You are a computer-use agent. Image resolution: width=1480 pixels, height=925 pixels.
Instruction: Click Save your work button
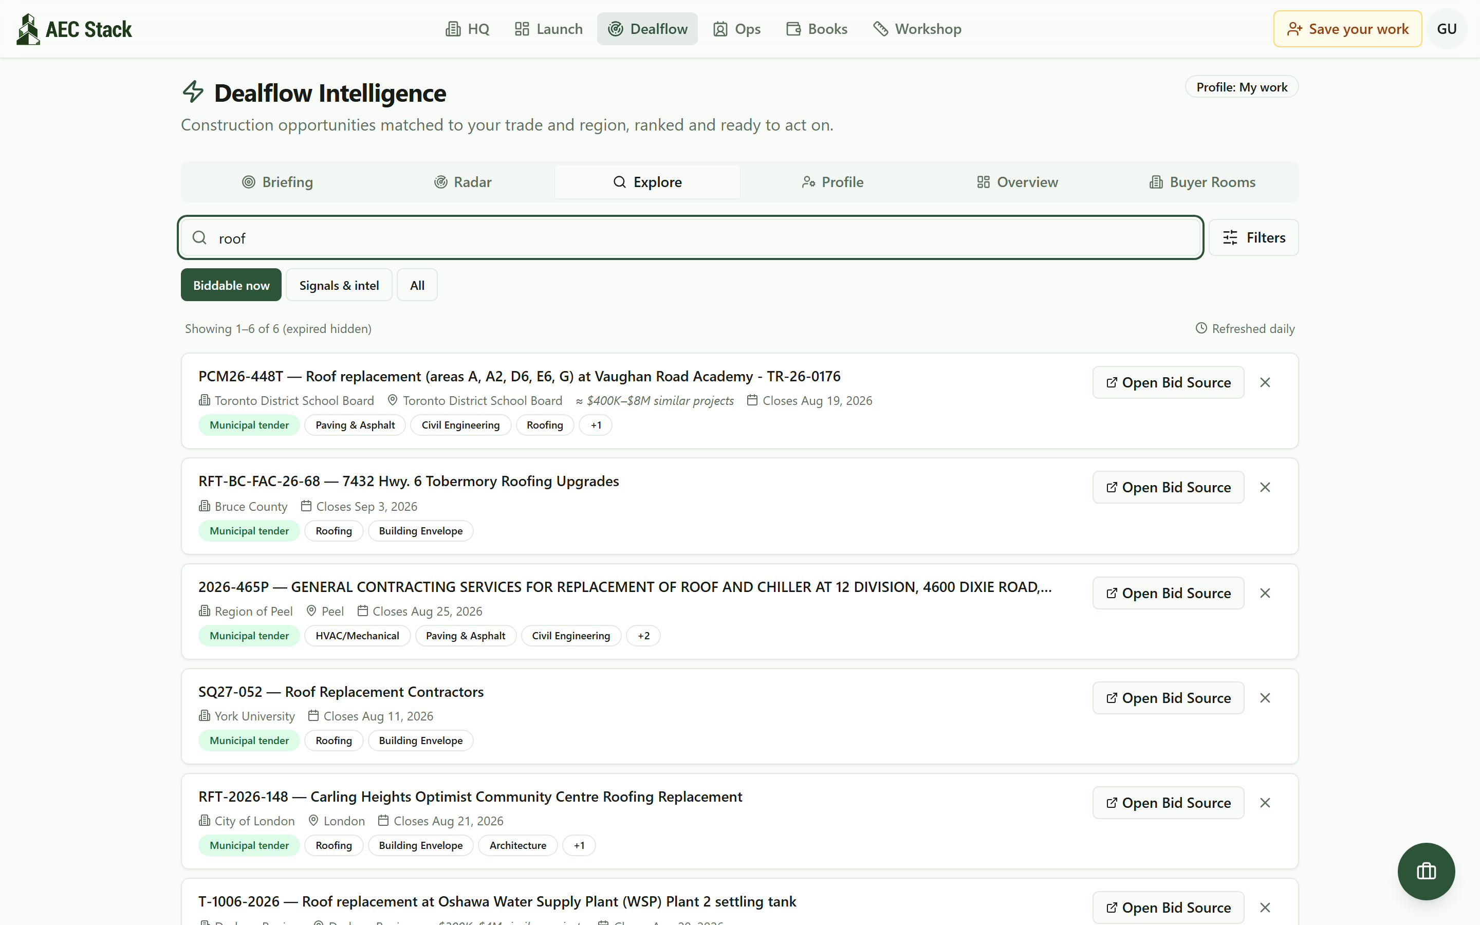[x=1347, y=29]
